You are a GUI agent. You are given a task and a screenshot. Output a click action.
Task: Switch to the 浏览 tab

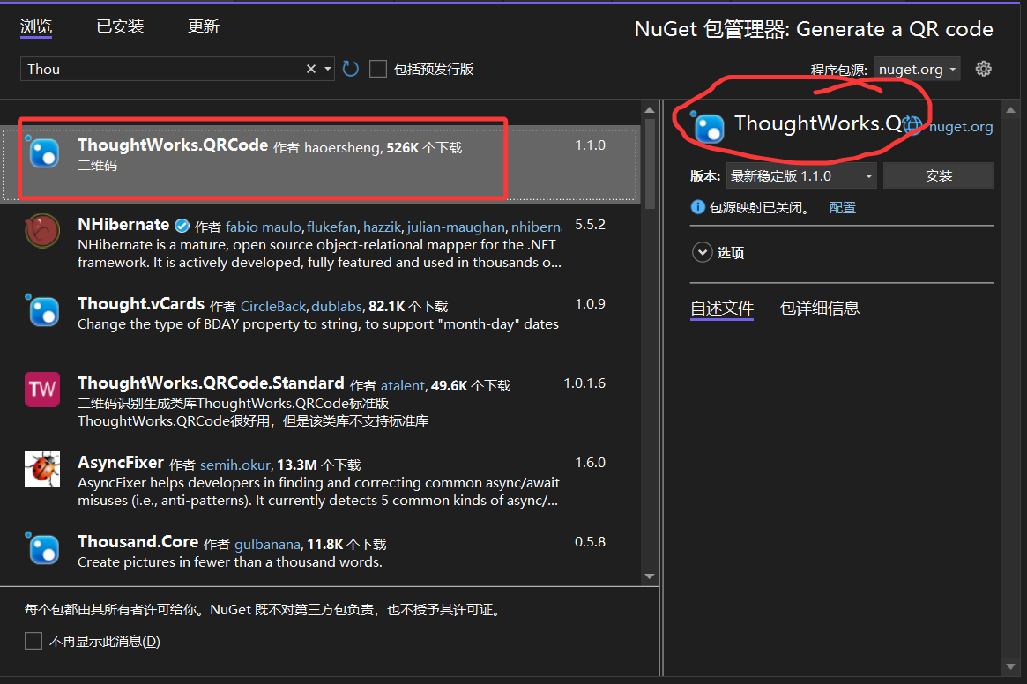(x=36, y=26)
